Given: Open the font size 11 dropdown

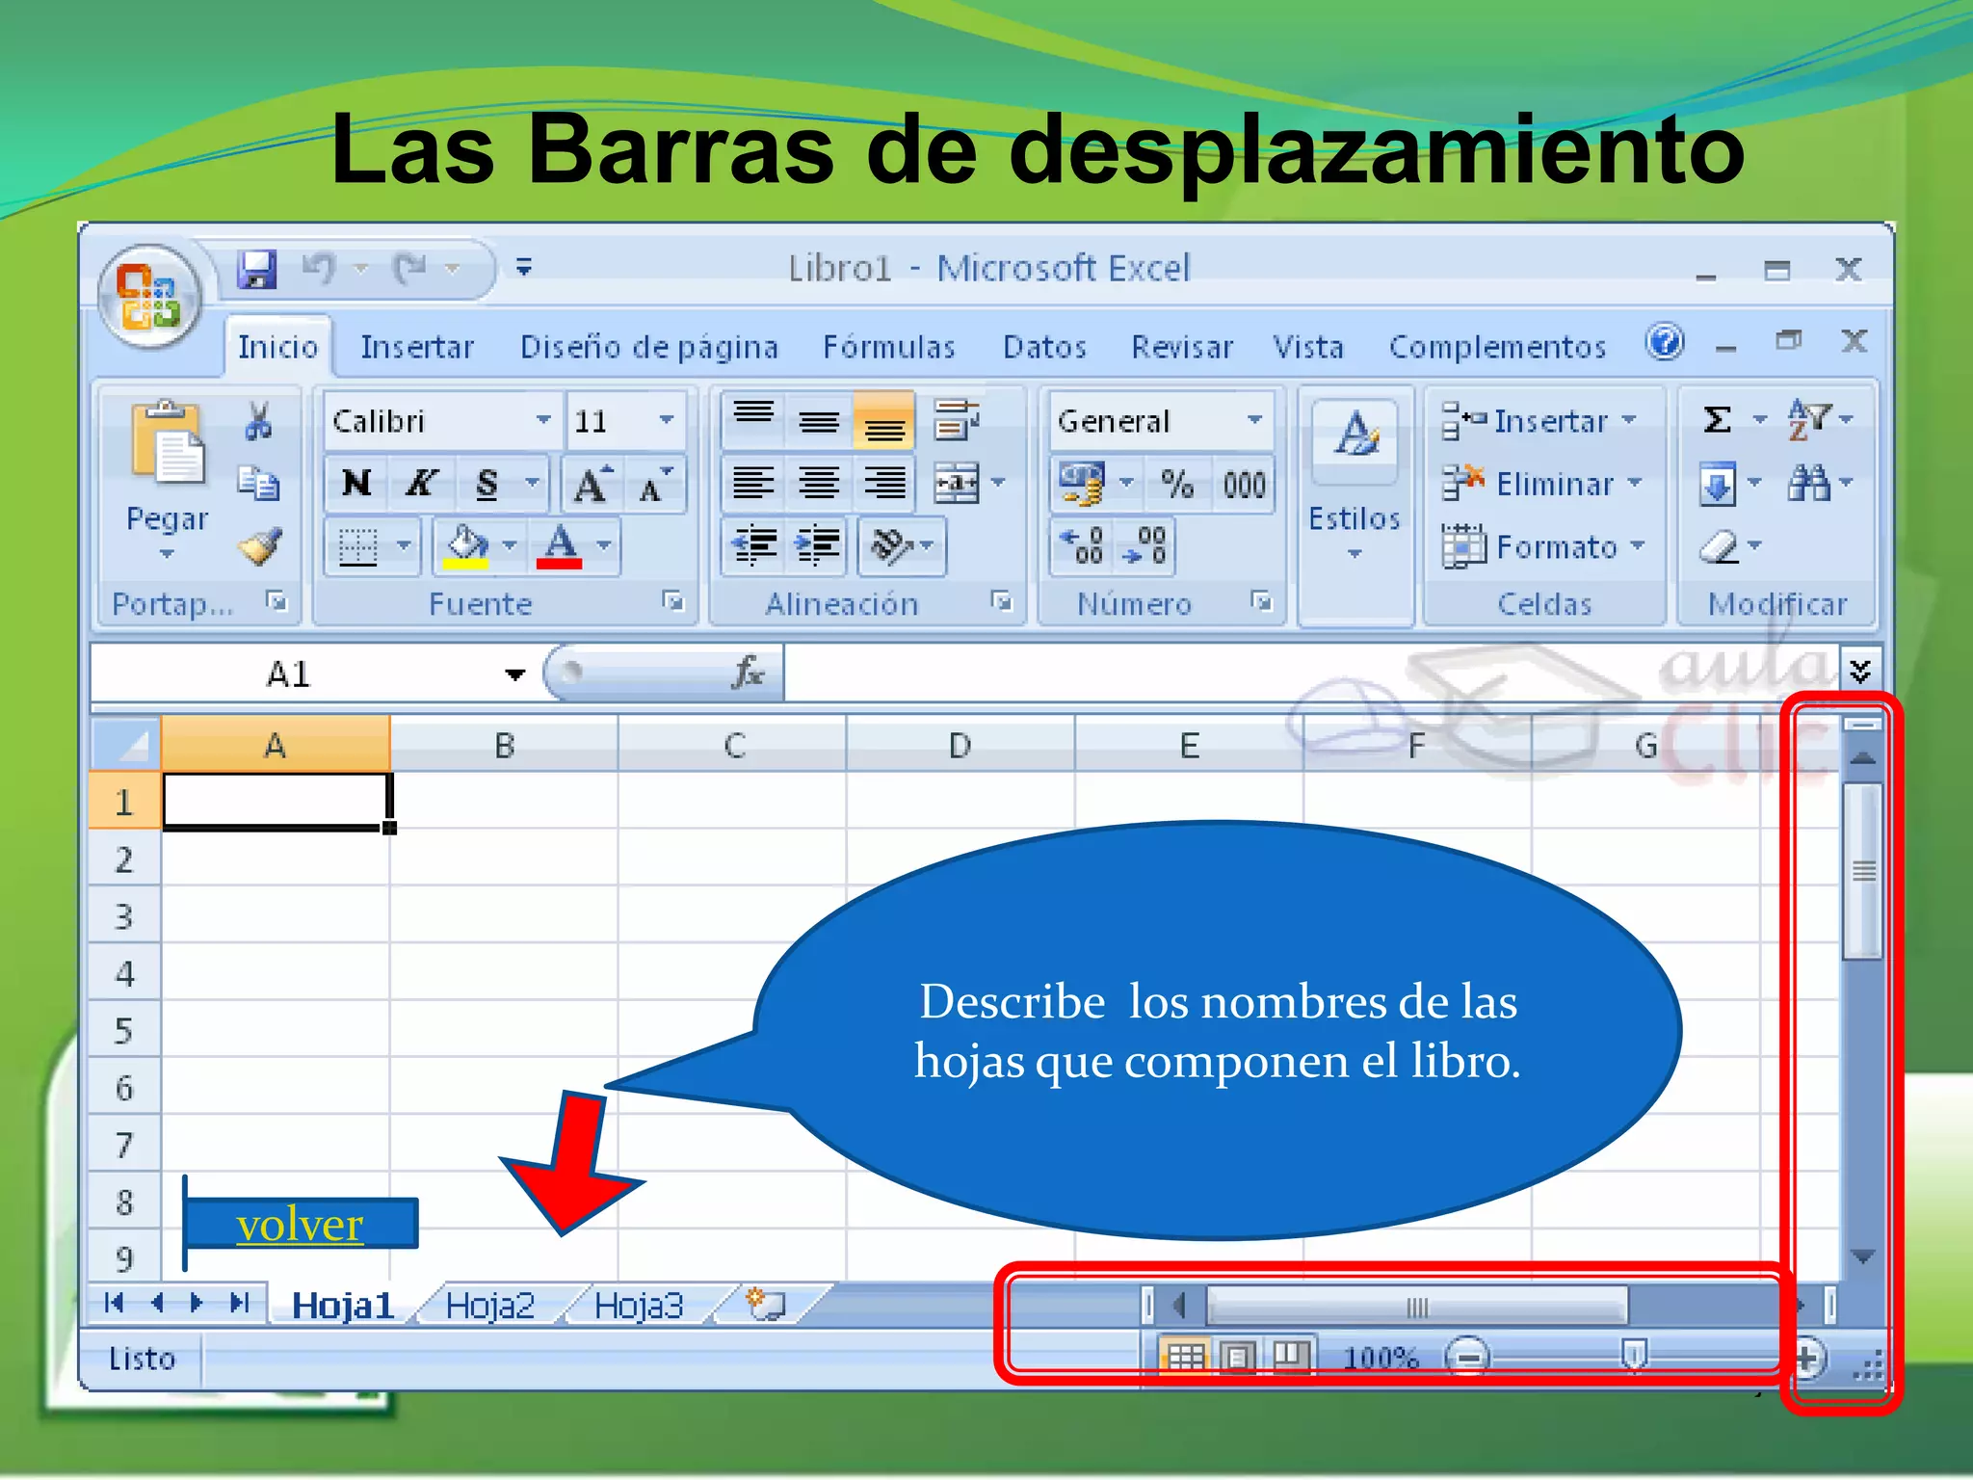Looking at the screenshot, I should pos(667,420).
